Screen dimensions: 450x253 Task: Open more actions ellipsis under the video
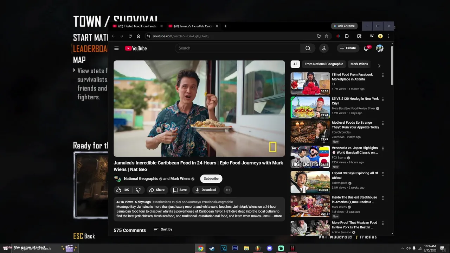click(228, 190)
